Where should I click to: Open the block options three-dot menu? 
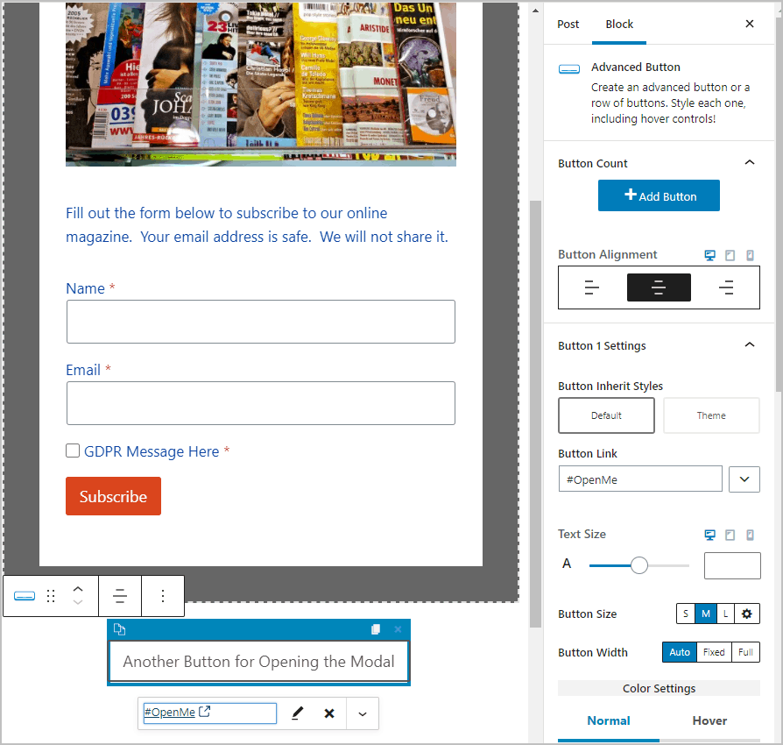coord(162,595)
